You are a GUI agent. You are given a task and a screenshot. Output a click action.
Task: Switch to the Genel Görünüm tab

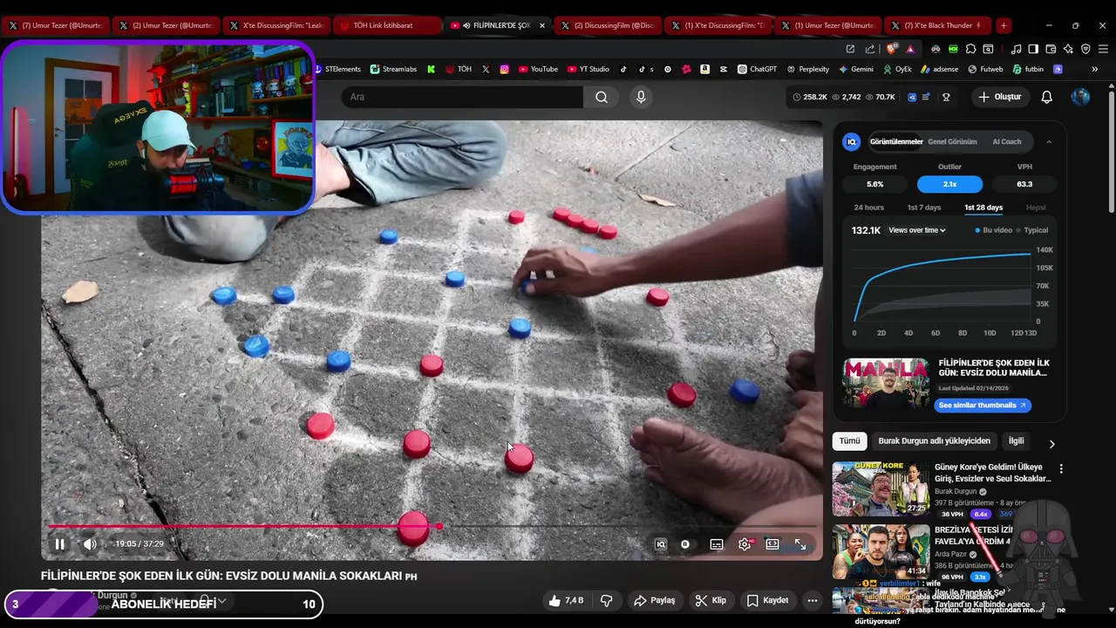[x=952, y=141]
